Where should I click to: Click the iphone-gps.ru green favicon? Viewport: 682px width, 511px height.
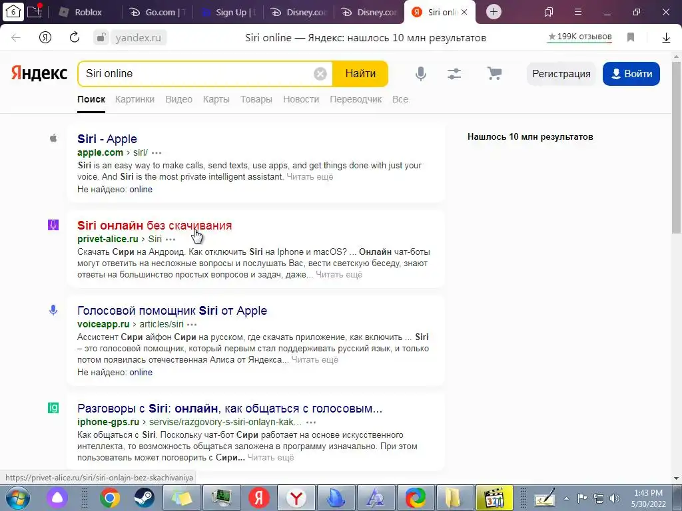tap(53, 408)
